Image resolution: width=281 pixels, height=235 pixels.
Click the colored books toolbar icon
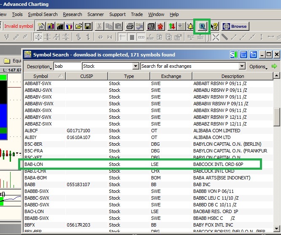[x=69, y=27]
